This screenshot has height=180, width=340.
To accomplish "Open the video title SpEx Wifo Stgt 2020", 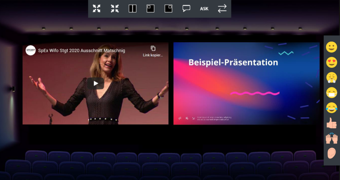I will (81, 50).
